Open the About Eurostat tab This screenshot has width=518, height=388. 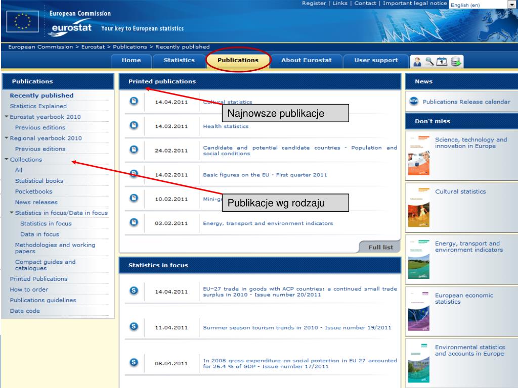(x=306, y=61)
